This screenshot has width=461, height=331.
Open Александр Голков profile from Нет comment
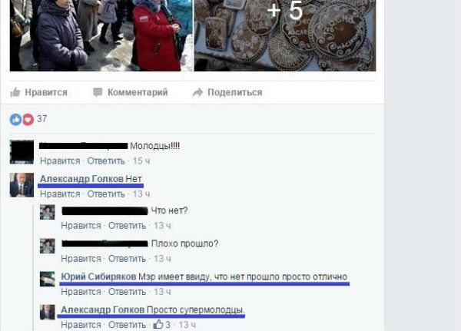click(x=81, y=179)
